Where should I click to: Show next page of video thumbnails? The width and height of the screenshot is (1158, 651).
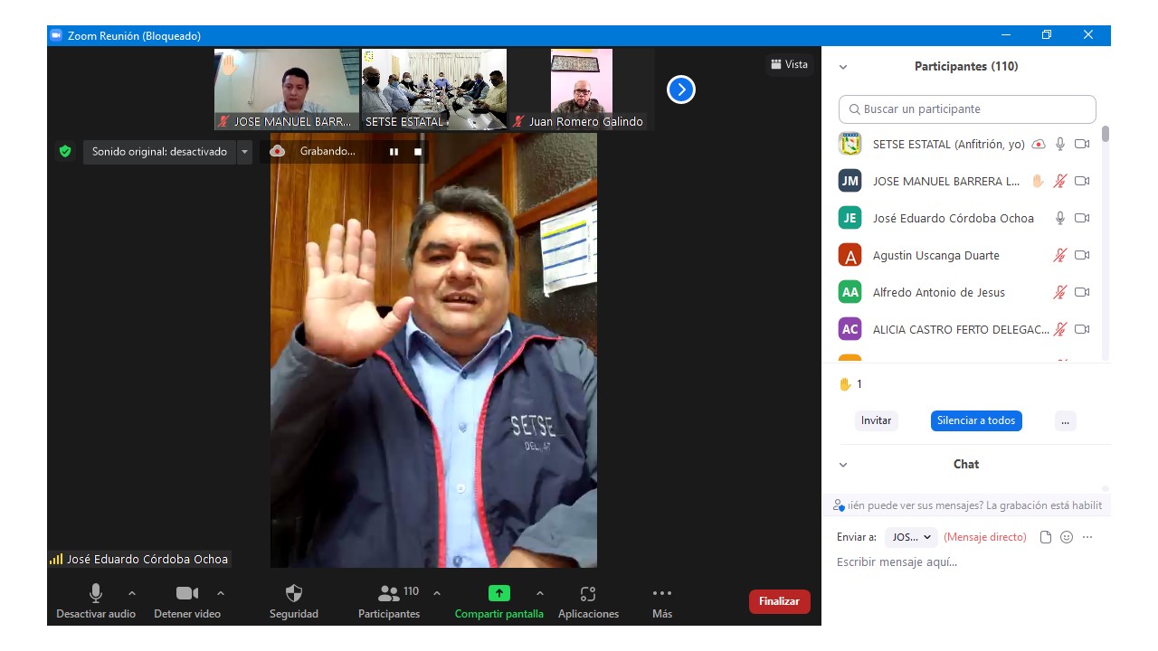(x=681, y=90)
